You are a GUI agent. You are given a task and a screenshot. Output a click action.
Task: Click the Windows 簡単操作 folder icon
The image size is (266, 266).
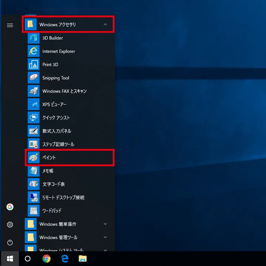coord(31,224)
